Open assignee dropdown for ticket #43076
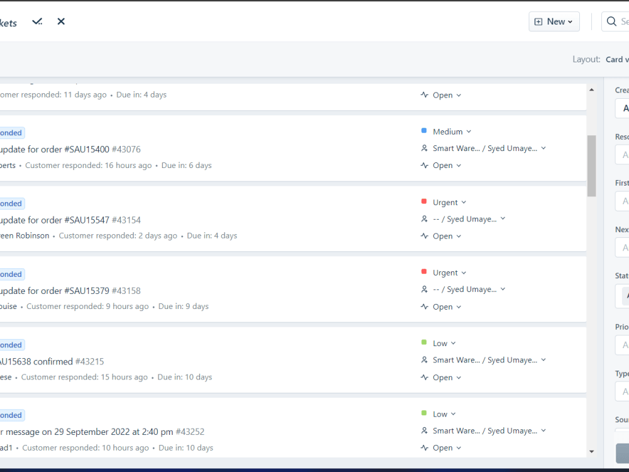 point(489,149)
